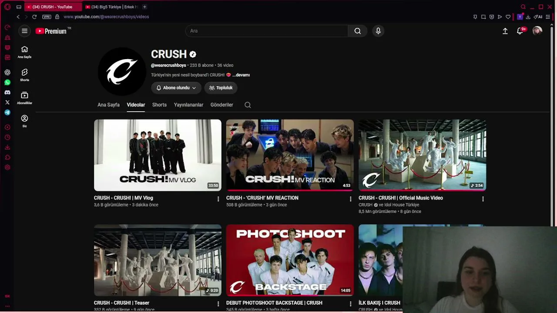
Task: Open the browser downloads toolbar icon
Action: click(528, 17)
